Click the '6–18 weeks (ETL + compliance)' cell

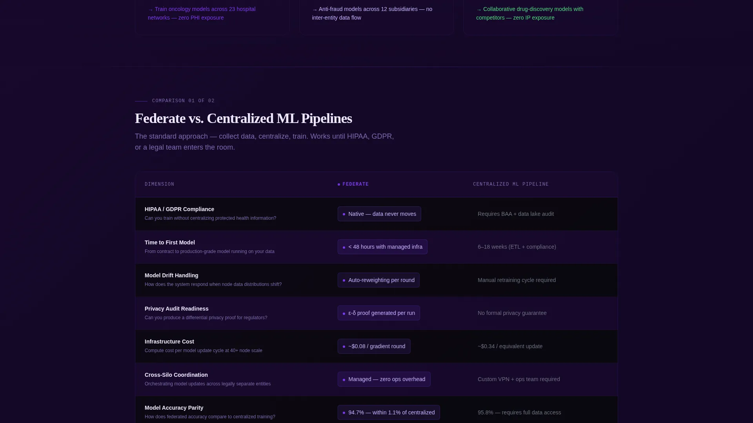(517, 247)
